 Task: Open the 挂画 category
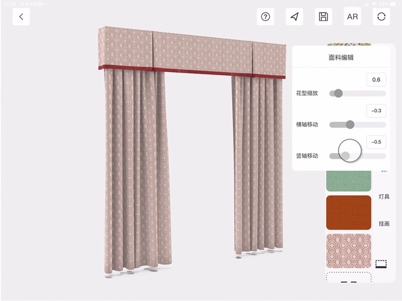coord(384,224)
